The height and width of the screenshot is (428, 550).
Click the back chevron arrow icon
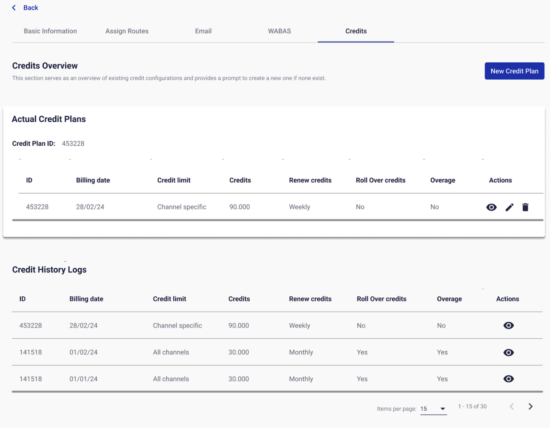14,8
